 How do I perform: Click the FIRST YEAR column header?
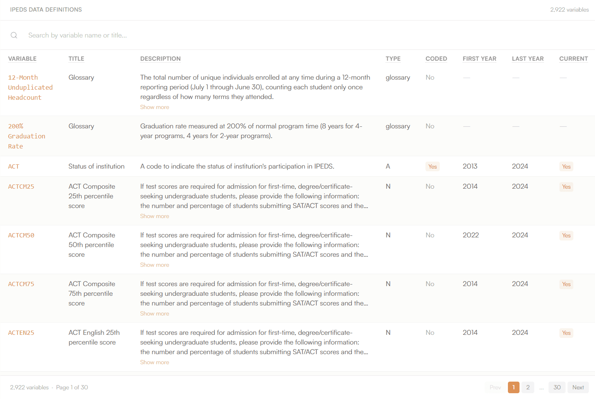(x=479, y=59)
